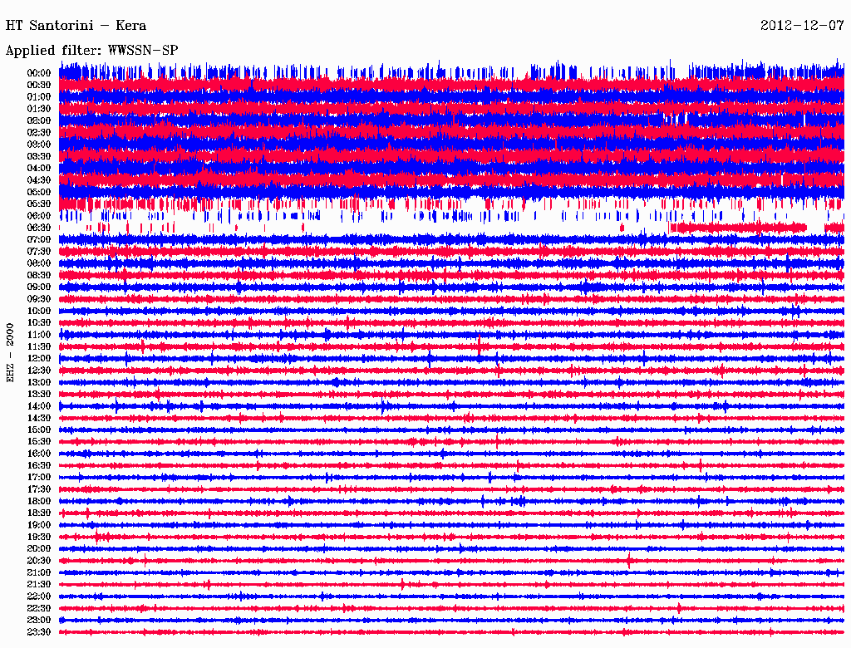Click the 21:30 time label
The height and width of the screenshot is (648, 851).
(x=39, y=585)
